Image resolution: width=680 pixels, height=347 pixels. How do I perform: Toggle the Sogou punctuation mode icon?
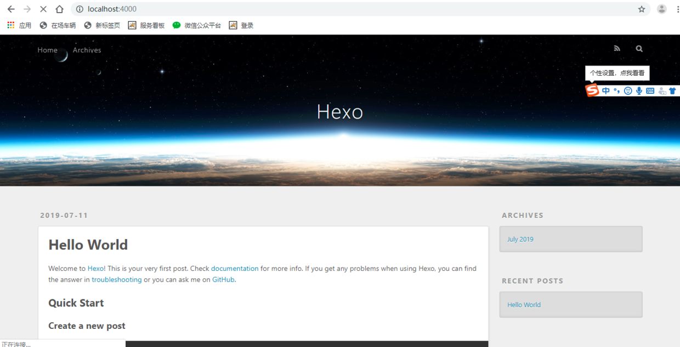pyautogui.click(x=617, y=91)
